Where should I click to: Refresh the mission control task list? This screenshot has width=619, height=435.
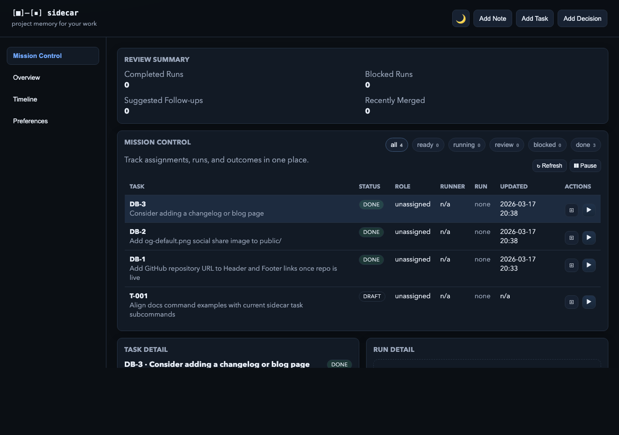(x=549, y=166)
